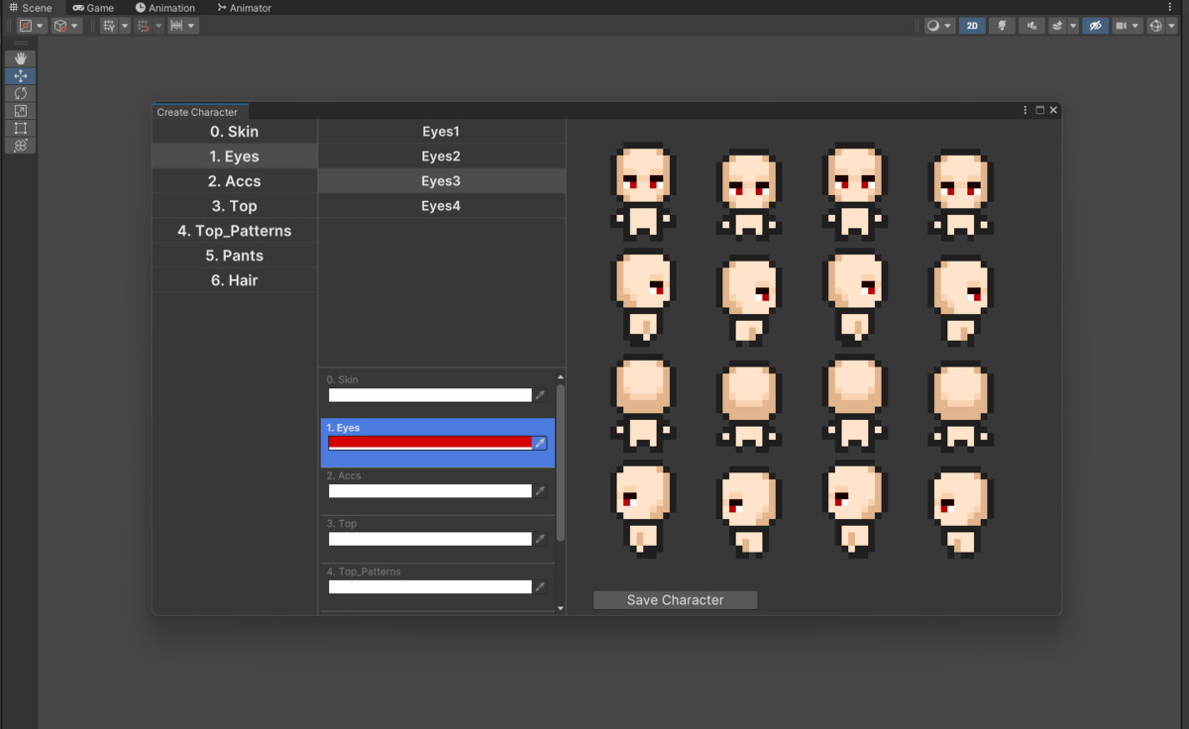The image size is (1189, 729).
Task: Select the 6. Hair category
Action: [235, 280]
